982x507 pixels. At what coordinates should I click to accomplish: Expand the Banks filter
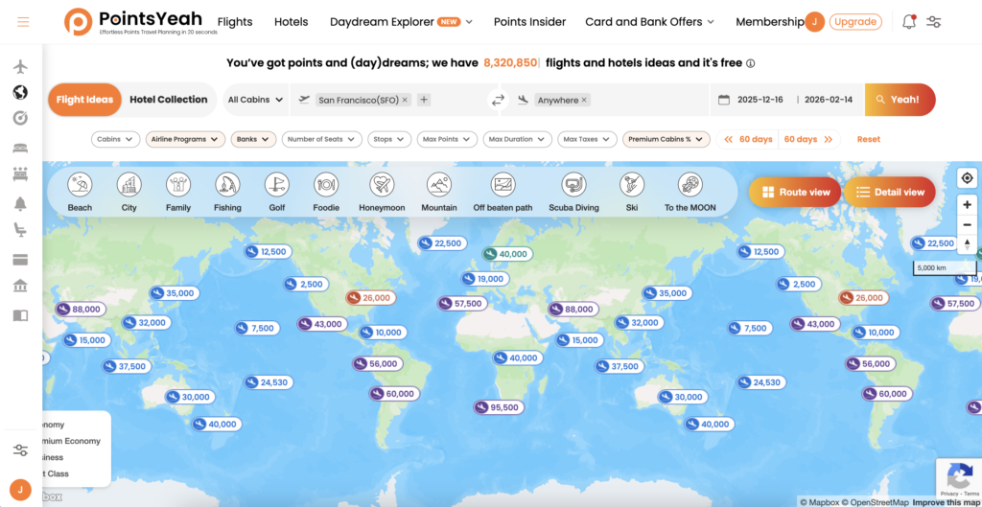[x=253, y=139]
